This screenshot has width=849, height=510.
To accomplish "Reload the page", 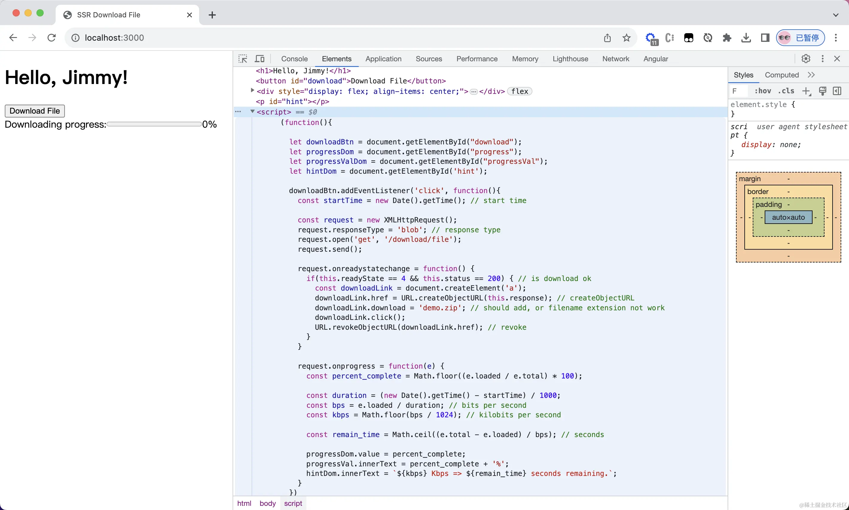I will tap(51, 38).
